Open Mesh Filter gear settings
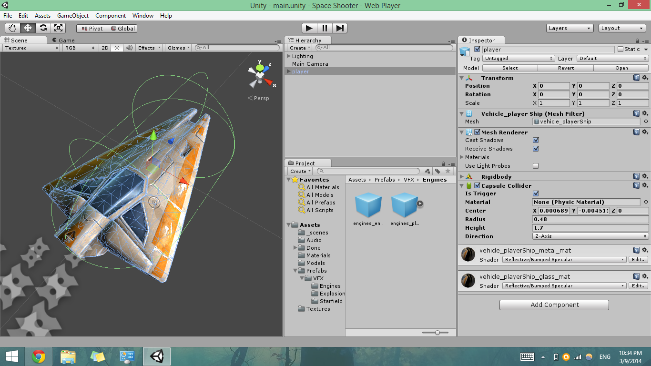Viewport: 651px width, 366px height. [x=645, y=113]
